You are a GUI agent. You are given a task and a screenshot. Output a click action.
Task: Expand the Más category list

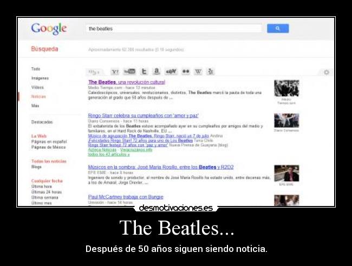(35, 105)
